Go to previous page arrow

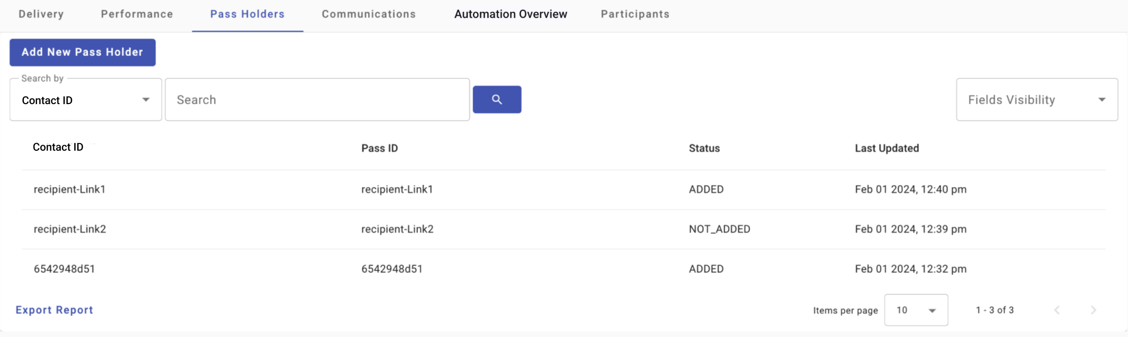[1057, 310]
